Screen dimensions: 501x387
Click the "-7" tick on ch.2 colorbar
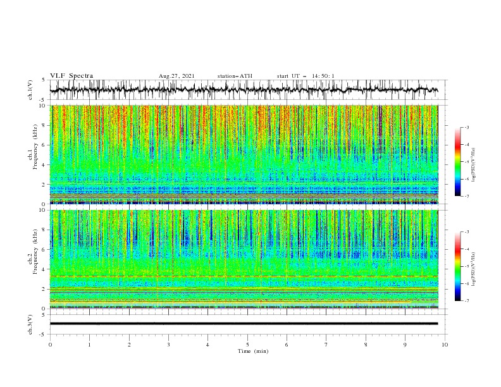click(x=466, y=300)
